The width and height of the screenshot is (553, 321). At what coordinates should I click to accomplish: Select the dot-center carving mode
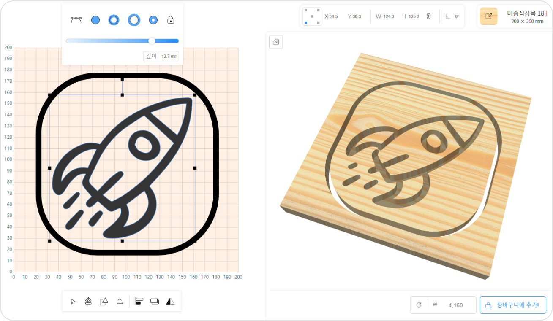pos(153,20)
